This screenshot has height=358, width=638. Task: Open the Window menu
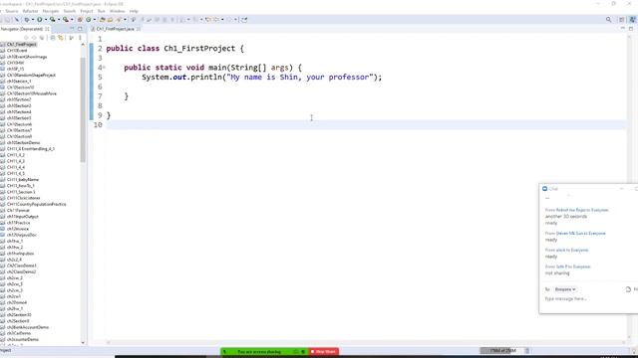tap(118, 11)
